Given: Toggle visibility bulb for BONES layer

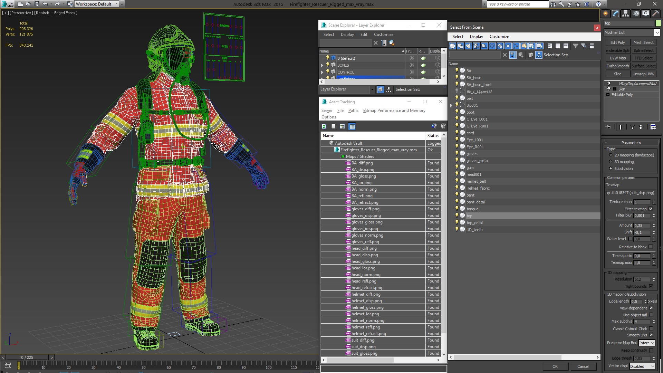Looking at the screenshot, I should point(328,65).
